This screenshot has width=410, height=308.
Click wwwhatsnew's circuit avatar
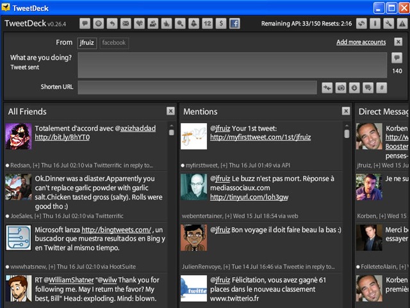point(19,238)
